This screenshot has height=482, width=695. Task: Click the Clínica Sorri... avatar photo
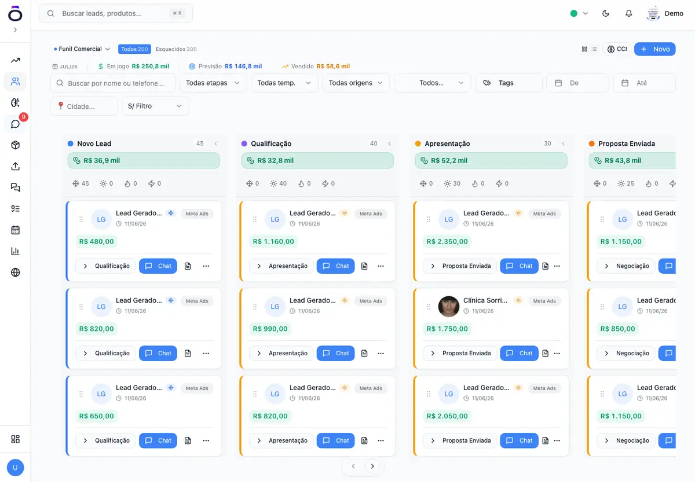(449, 307)
